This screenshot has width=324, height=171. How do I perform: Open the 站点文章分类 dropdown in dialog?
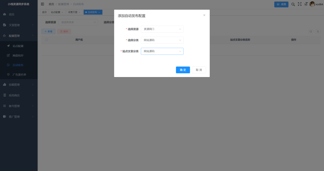pos(162,51)
